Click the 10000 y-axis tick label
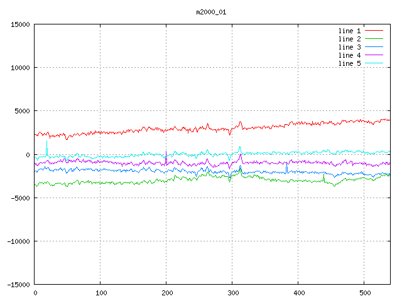Viewport: 402px width, 301px height. click(19, 68)
